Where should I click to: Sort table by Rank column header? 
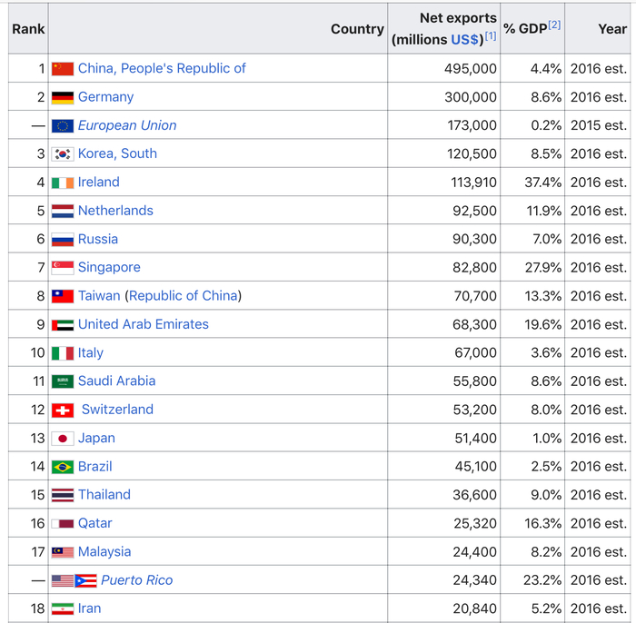point(28,29)
